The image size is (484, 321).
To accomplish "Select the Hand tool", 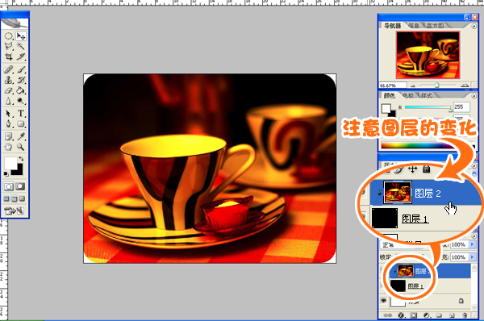I will [x=9, y=147].
